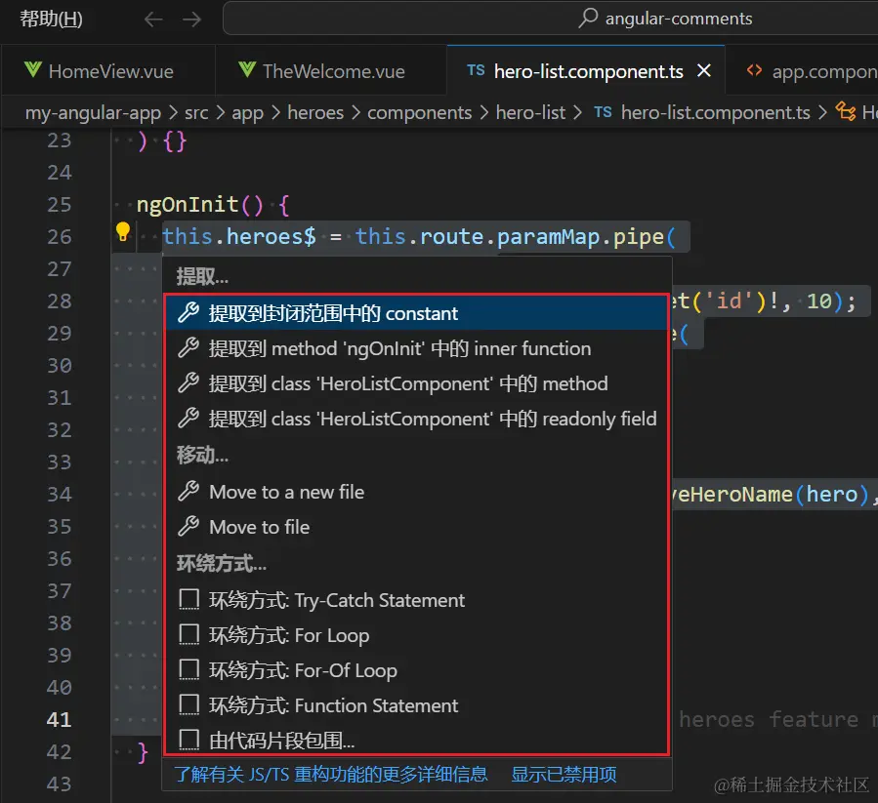Image resolution: width=878 pixels, height=803 pixels.
Task: Open my-angular-app breadcrumb
Action: [x=93, y=112]
